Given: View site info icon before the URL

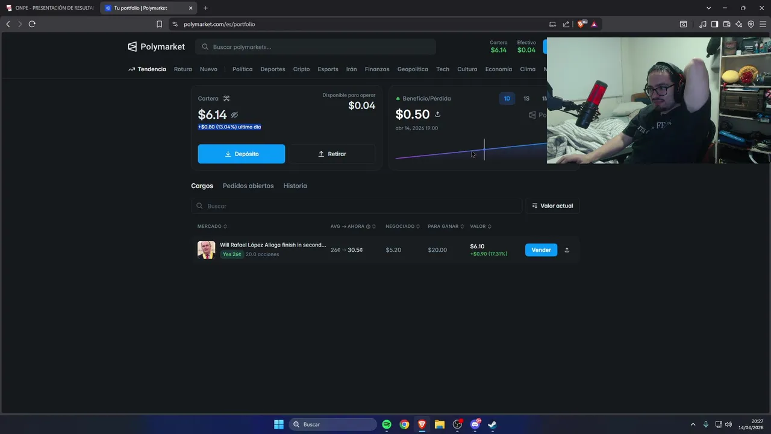Looking at the screenshot, I should point(175,24).
